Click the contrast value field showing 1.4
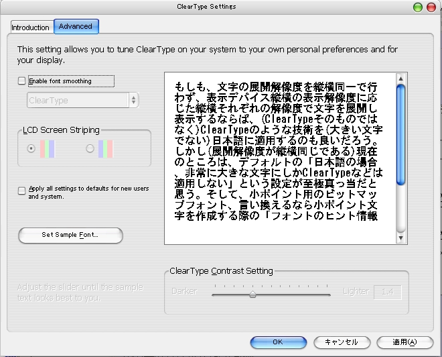 (x=386, y=292)
